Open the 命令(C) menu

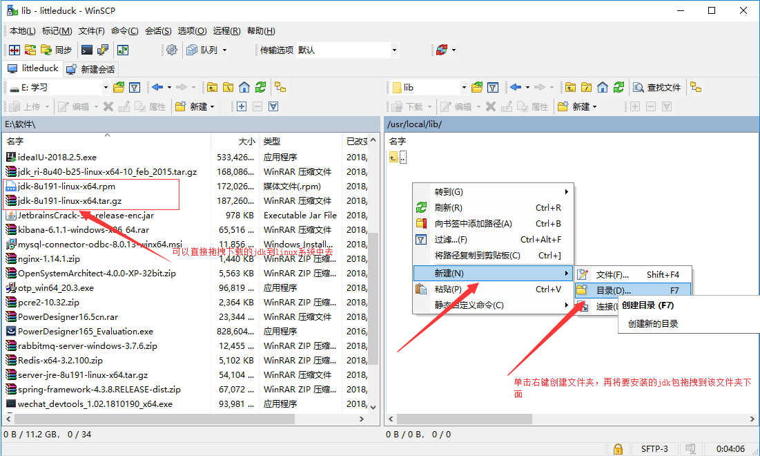click(x=124, y=31)
